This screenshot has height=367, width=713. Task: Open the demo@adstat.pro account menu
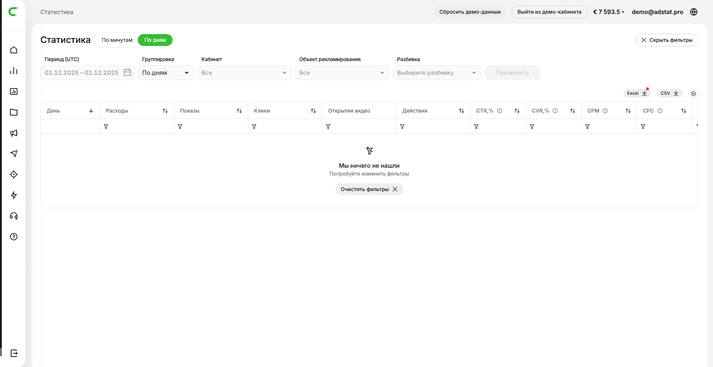pyautogui.click(x=657, y=12)
